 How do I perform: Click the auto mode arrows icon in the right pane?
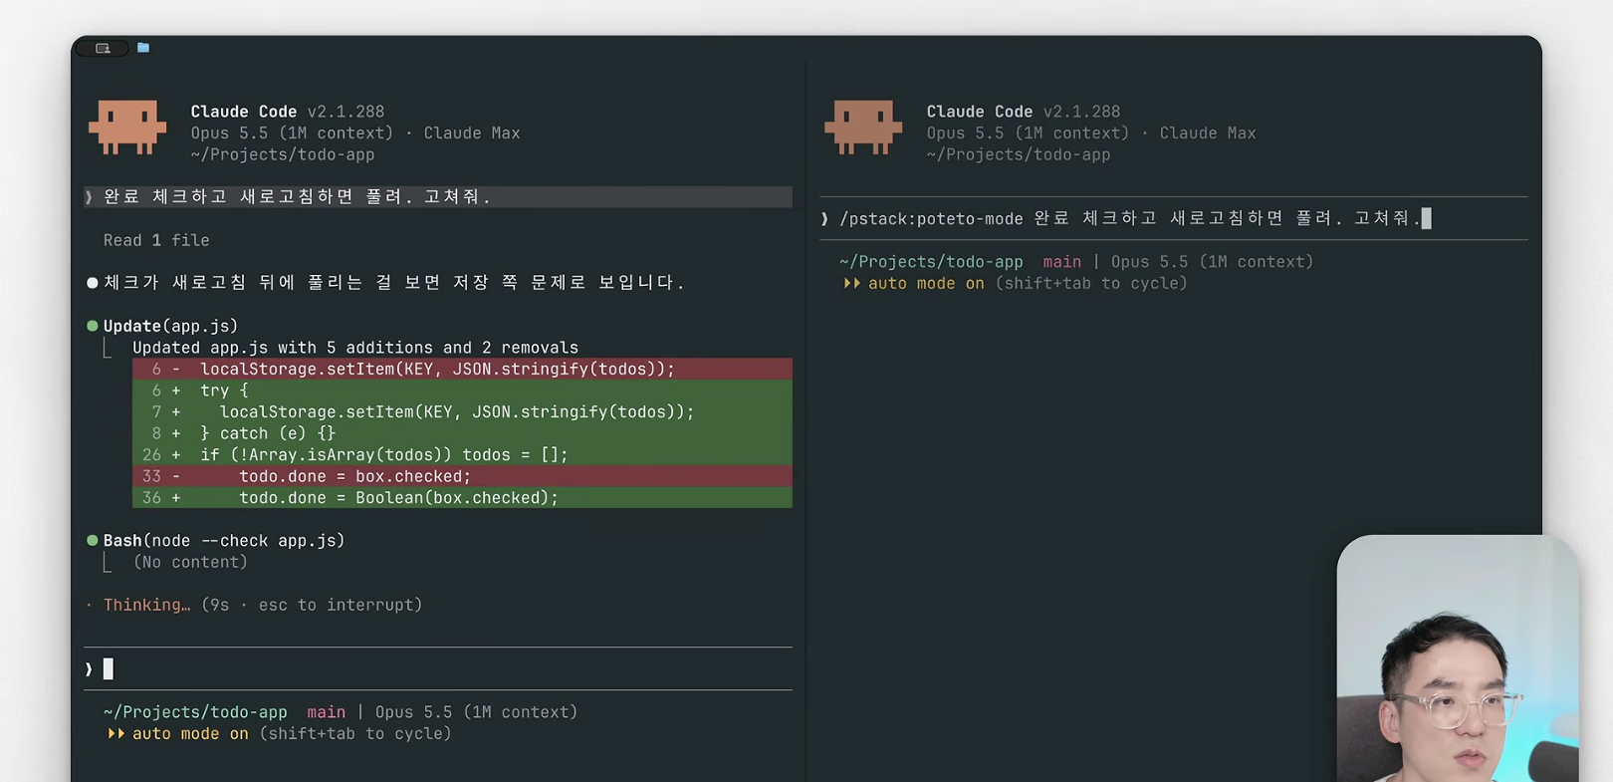pos(851,283)
